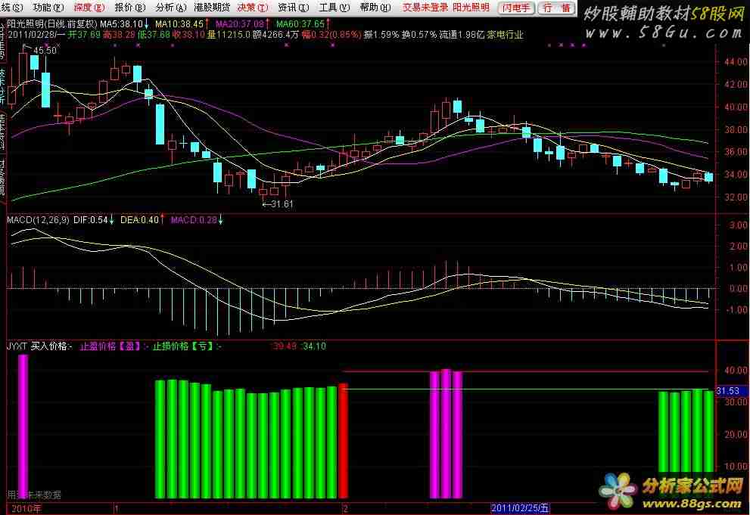Open the 帮助(H) menu
The height and width of the screenshot is (515, 750).
click(x=375, y=8)
